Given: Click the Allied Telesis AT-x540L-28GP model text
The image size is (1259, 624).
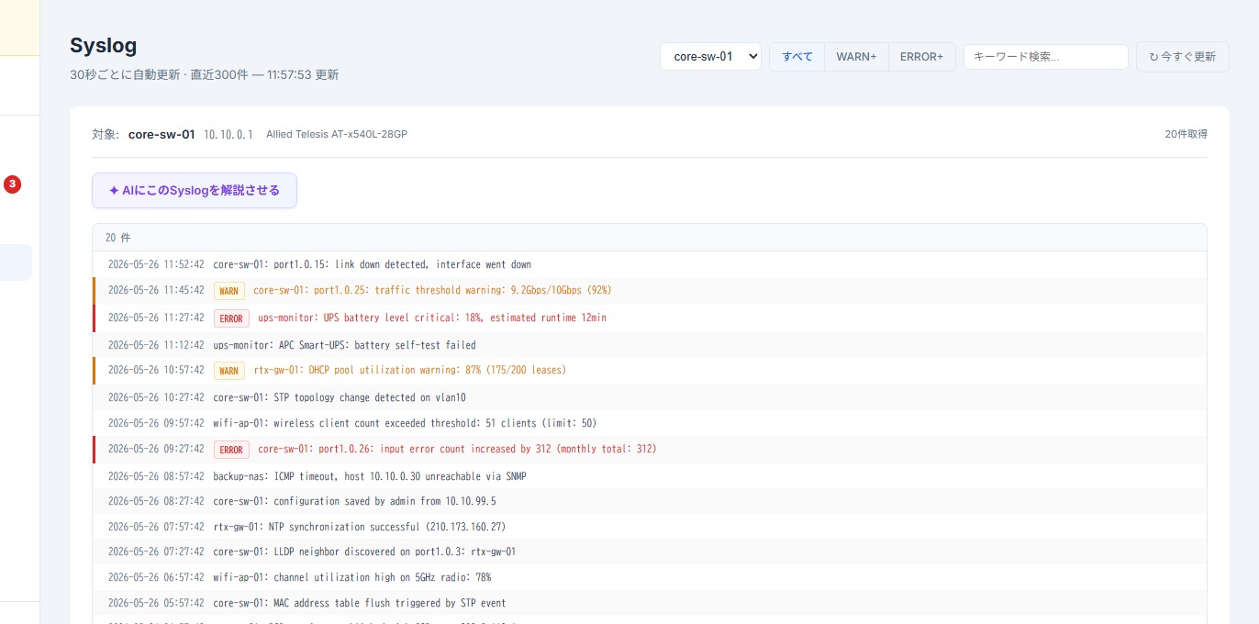Looking at the screenshot, I should coord(337,134).
